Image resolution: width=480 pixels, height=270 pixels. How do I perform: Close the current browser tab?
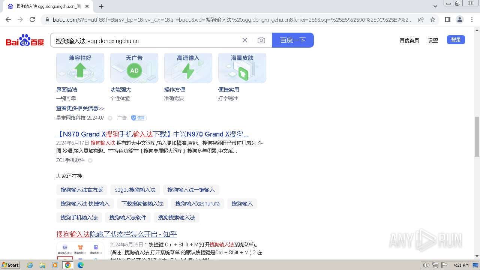coord(87,6)
